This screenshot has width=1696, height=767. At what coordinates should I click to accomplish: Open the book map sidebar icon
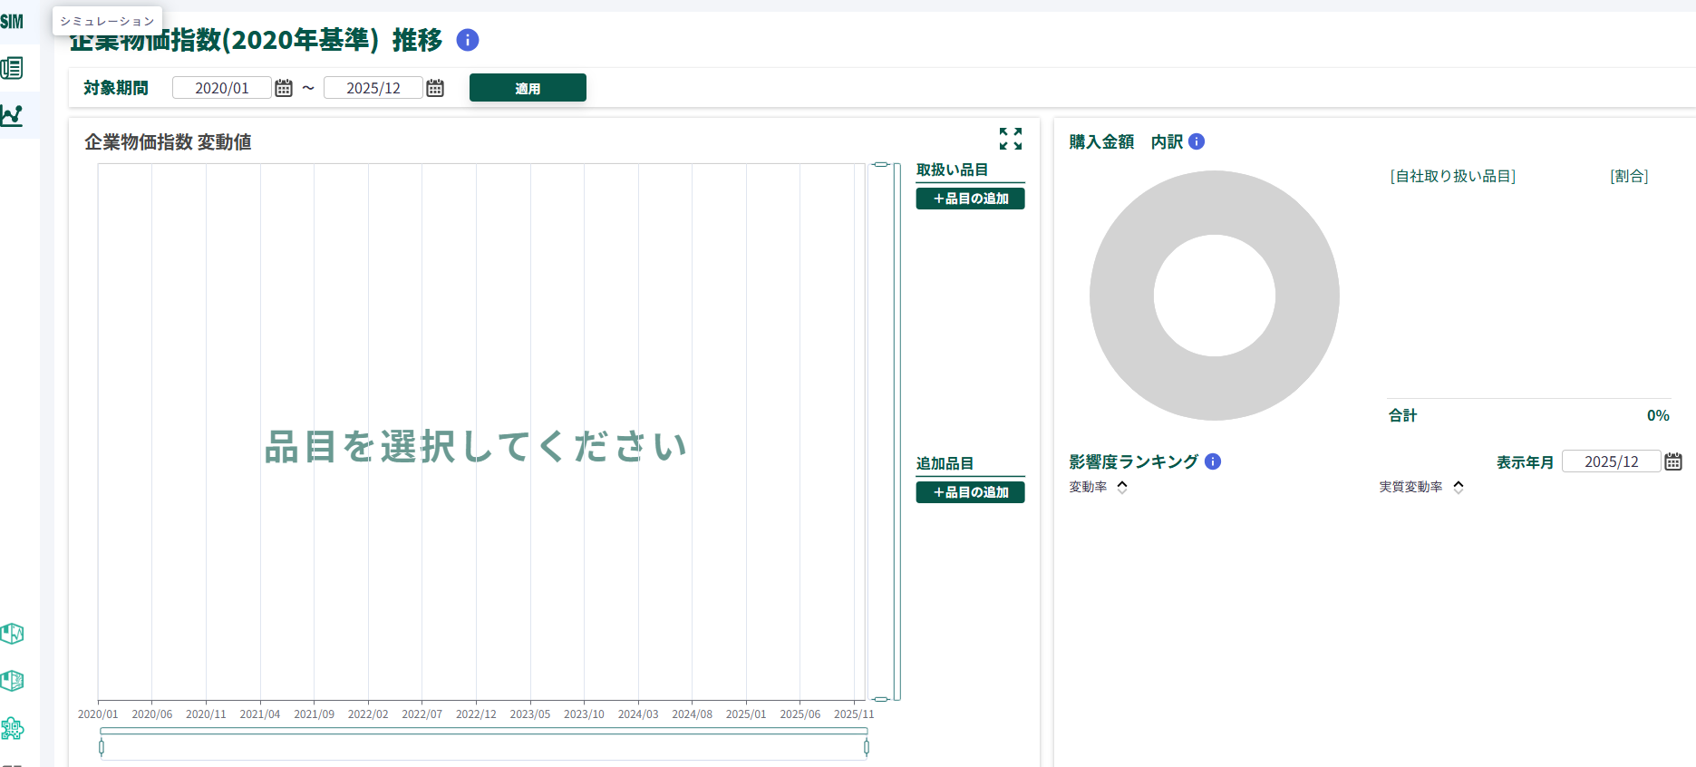(12, 681)
